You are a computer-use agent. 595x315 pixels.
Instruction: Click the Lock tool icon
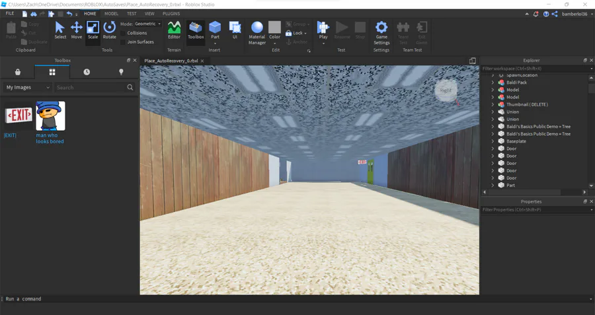click(288, 33)
